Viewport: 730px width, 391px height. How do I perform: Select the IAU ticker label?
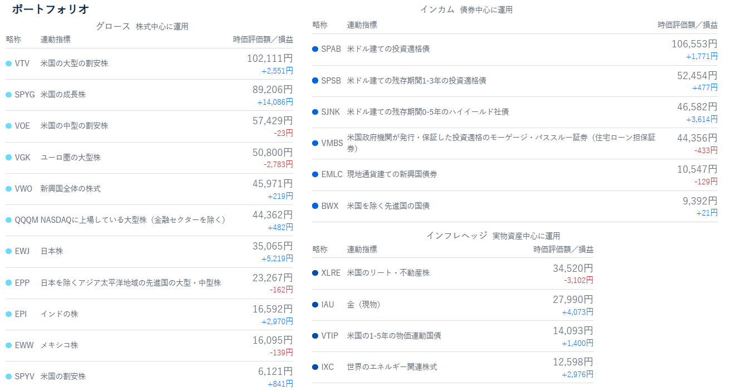(x=328, y=305)
